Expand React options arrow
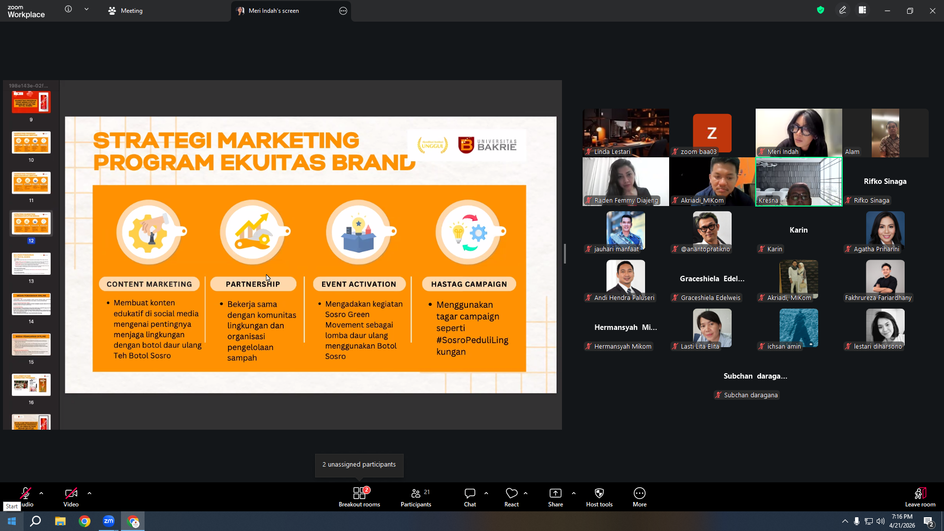The height and width of the screenshot is (531, 944). 526,493
